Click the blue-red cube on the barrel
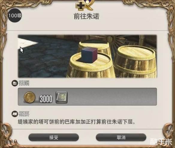 89,55
